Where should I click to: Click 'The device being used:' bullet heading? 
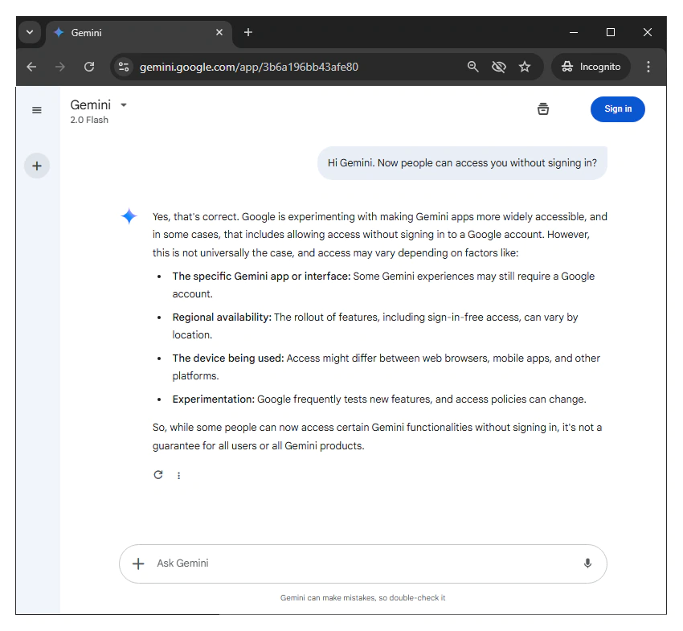(228, 359)
